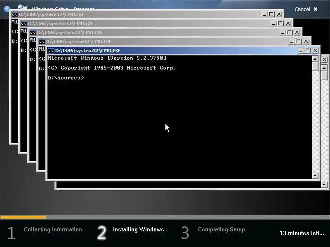Minimize the third CMD.EXE window
This screenshot has height=247, width=330.
coord(283,33)
